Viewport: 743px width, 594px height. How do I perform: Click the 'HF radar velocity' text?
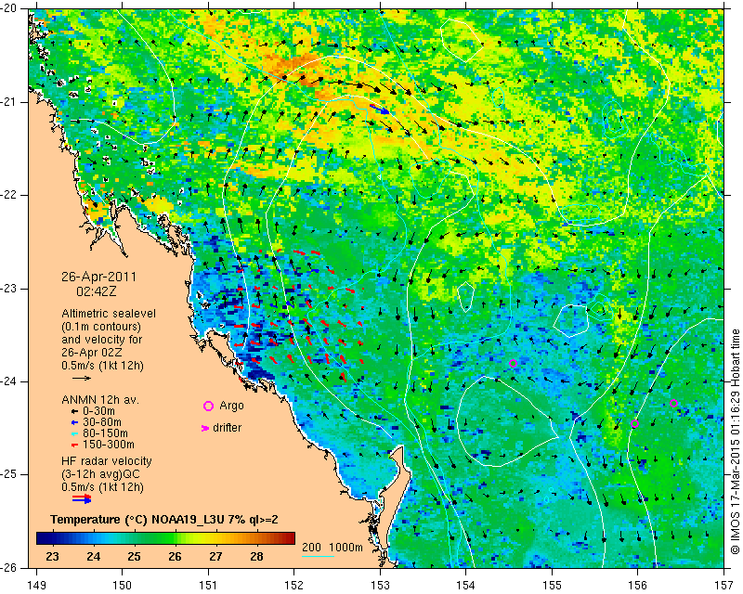[x=107, y=461]
